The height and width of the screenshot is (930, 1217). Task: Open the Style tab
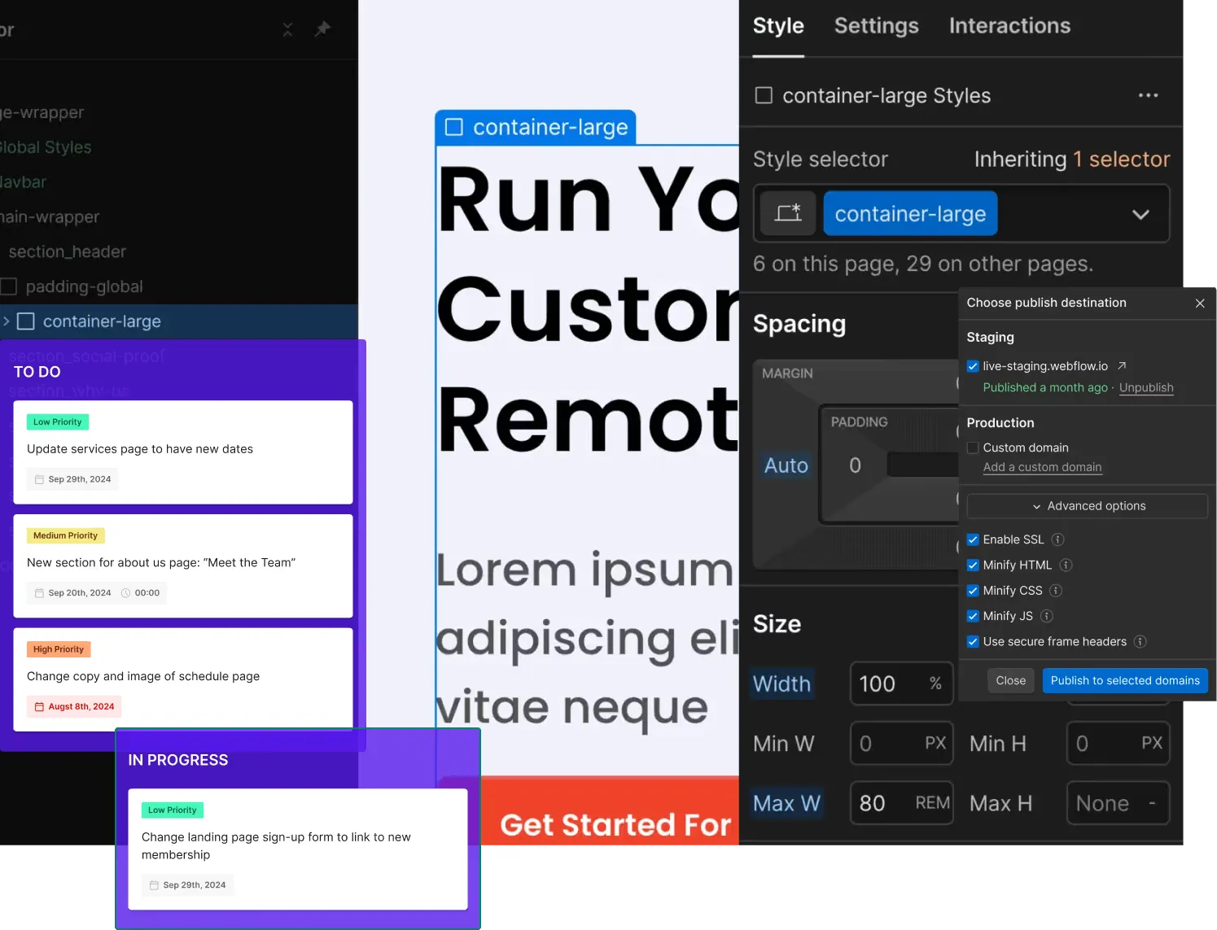[778, 26]
